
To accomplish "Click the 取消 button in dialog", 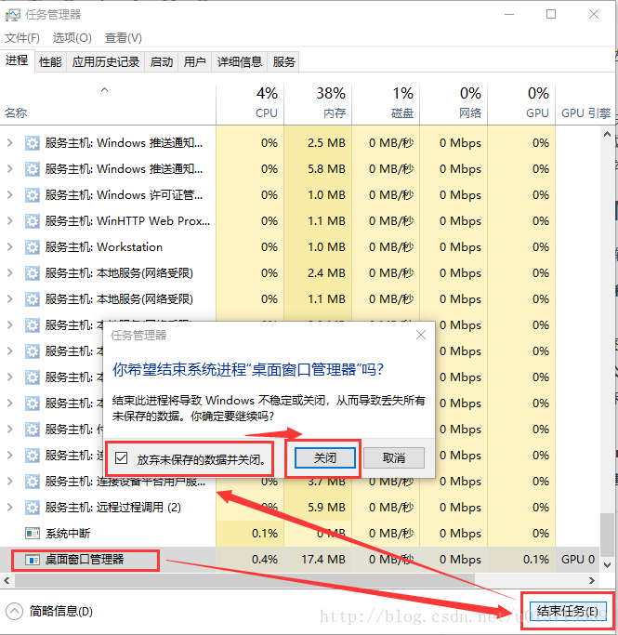I will point(394,458).
